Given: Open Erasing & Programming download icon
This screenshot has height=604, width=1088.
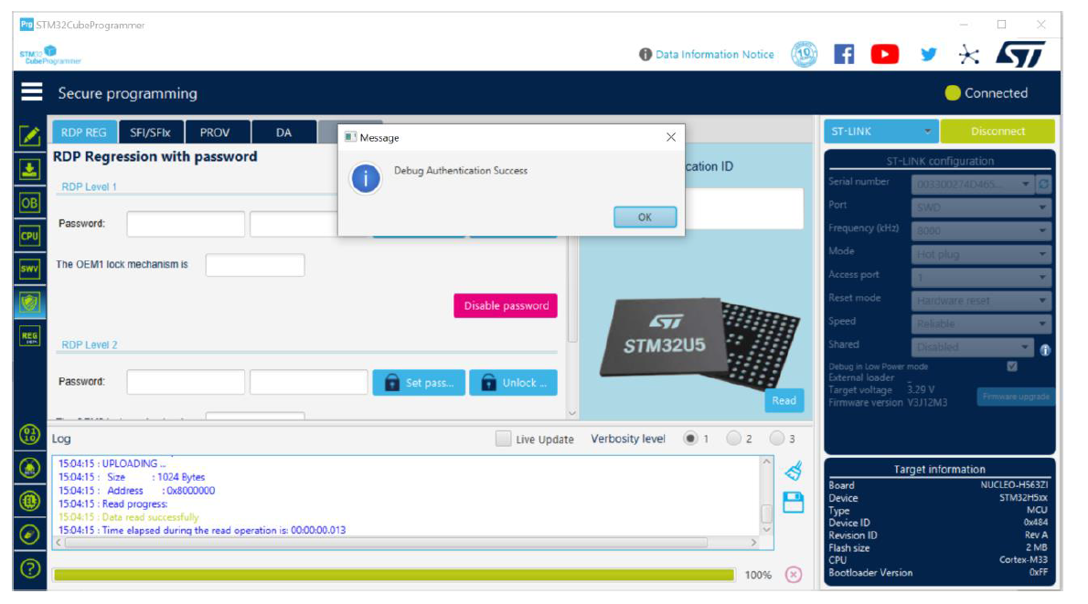Looking at the screenshot, I should pyautogui.click(x=30, y=169).
